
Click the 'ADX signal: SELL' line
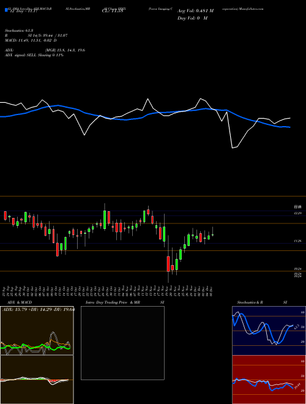[x=34, y=55]
